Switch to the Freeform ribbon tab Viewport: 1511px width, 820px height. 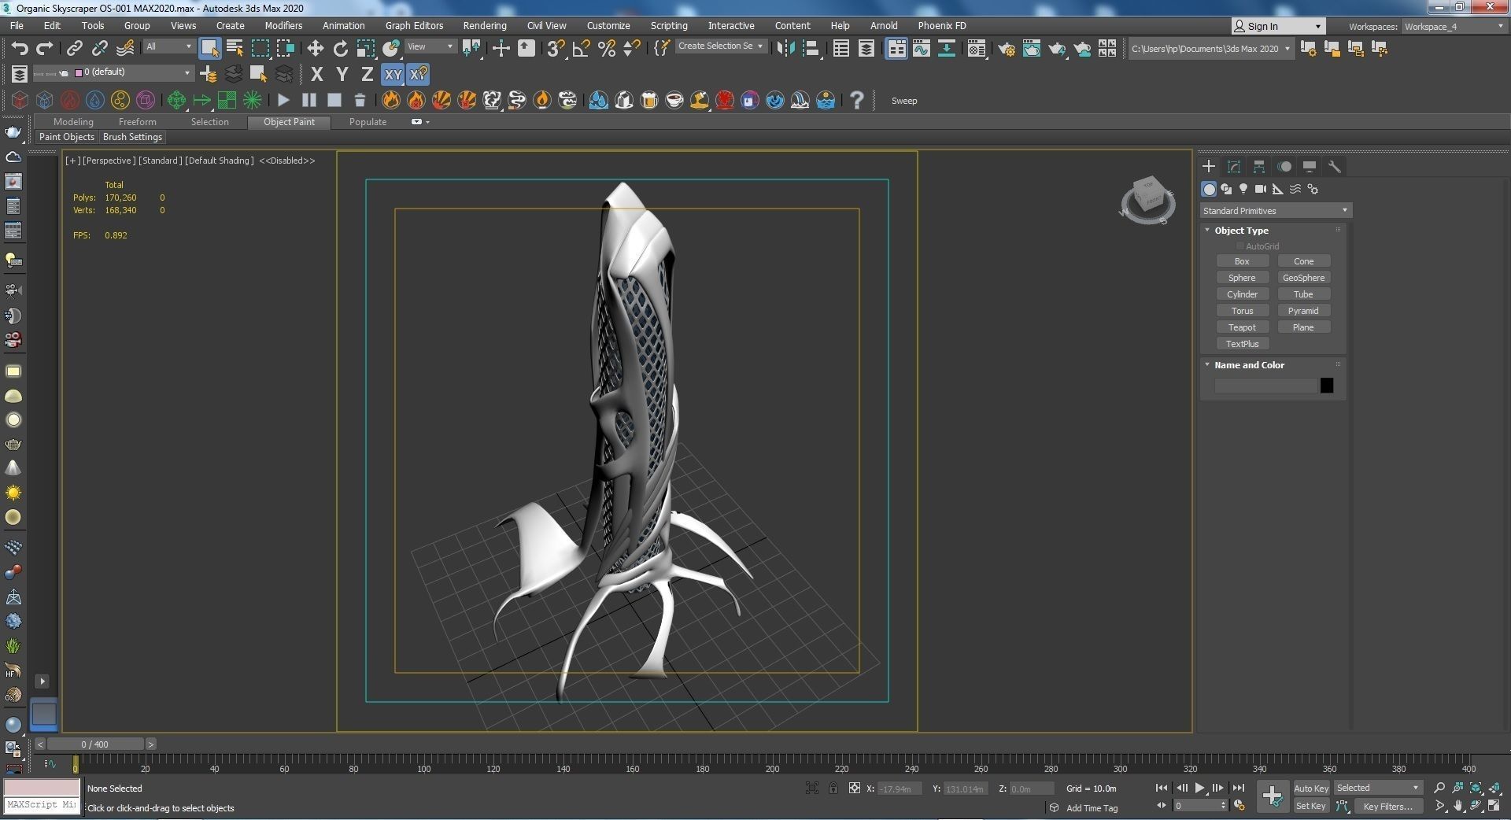[137, 122]
